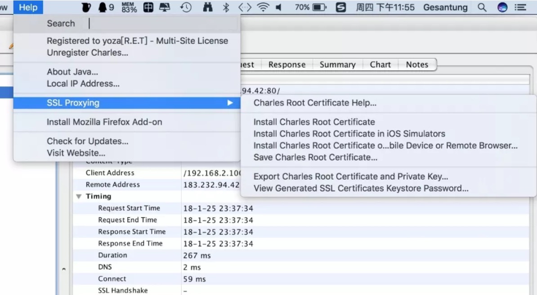The height and width of the screenshot is (295, 537).
Task: Select Save Charles Root Certificate…
Action: pos(315,157)
